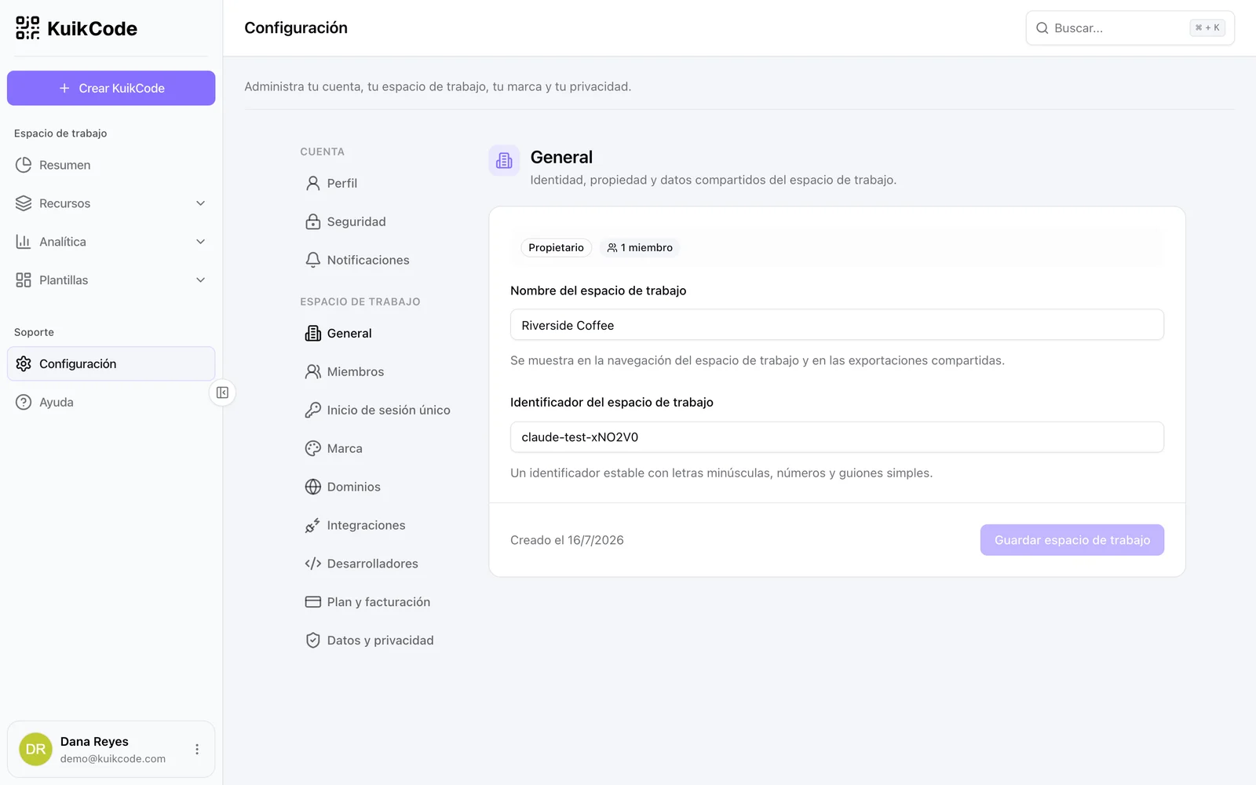Click the Recursos layers icon
1256x785 pixels.
coord(24,203)
